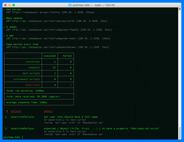
Task: Click the 'test-scripts' row label
Action: coord(31,73)
